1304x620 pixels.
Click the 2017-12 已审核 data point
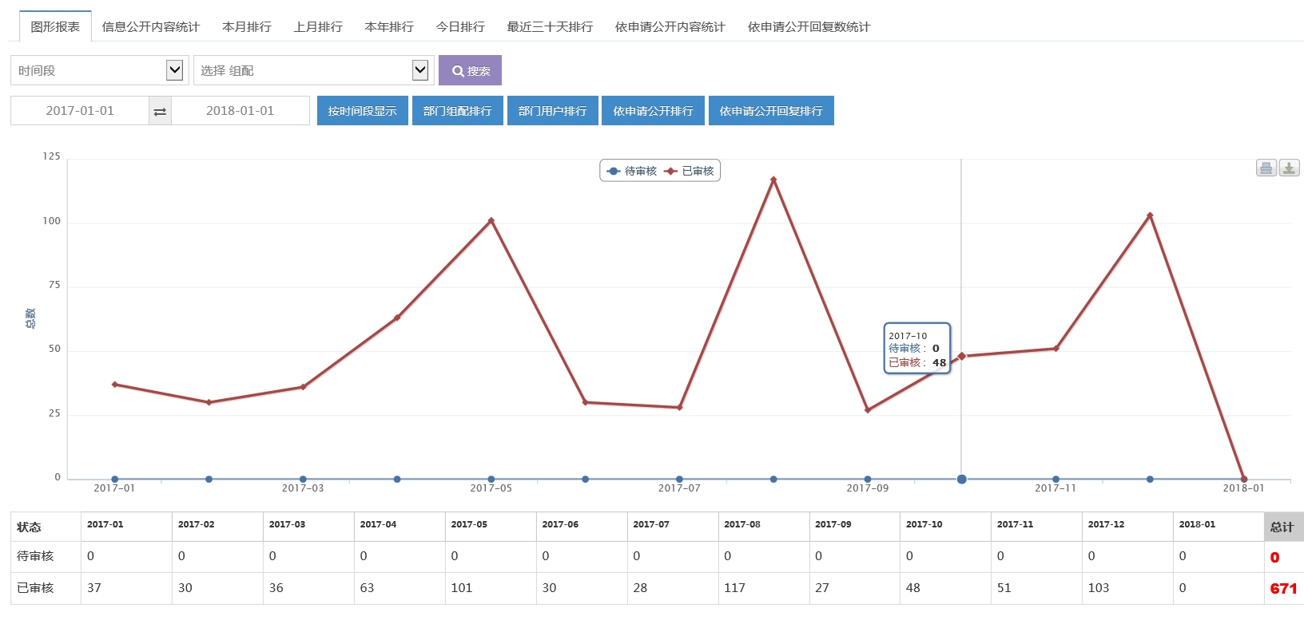pos(1150,215)
